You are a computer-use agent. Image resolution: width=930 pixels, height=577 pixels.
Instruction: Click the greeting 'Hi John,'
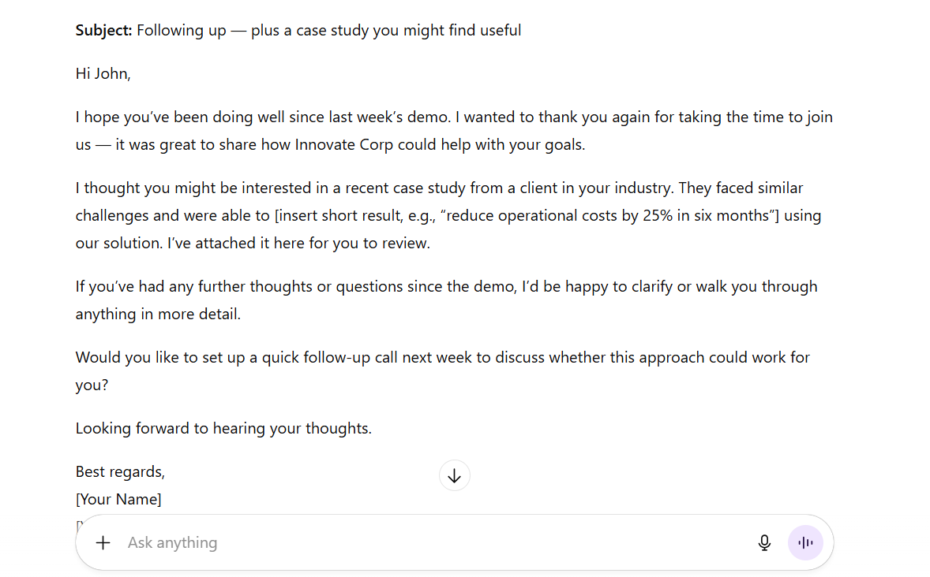tap(103, 74)
